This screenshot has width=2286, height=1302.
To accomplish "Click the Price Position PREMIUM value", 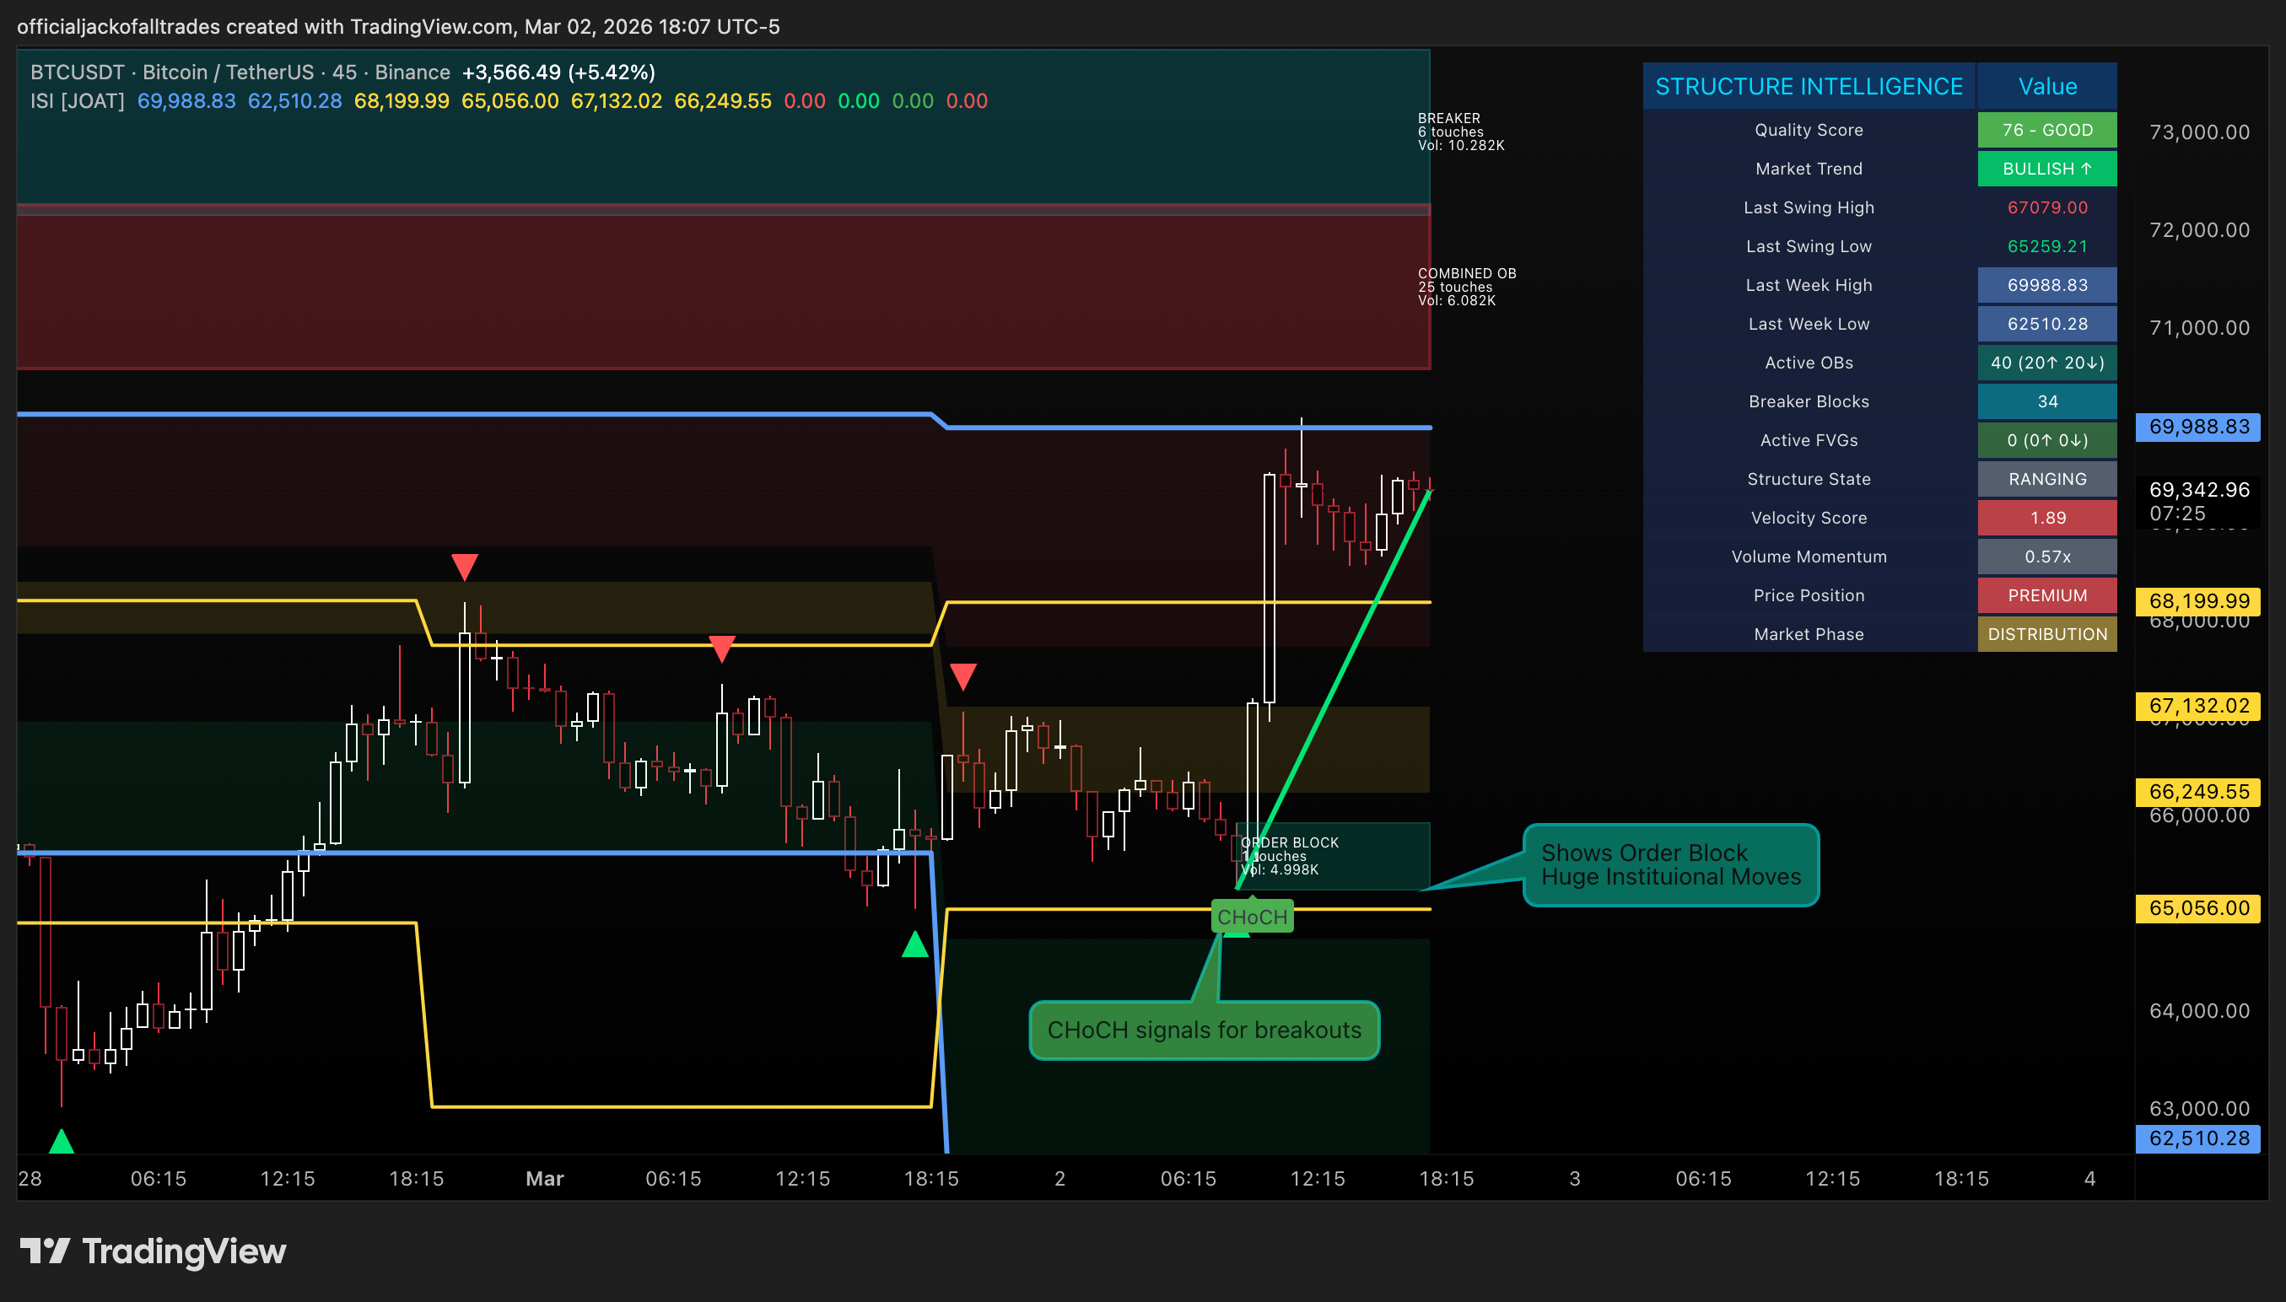I will pos(2047,595).
